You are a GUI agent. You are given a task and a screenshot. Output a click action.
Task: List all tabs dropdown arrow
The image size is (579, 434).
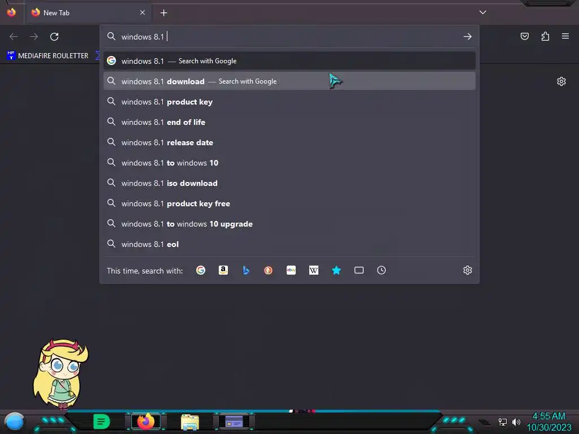[x=483, y=12]
